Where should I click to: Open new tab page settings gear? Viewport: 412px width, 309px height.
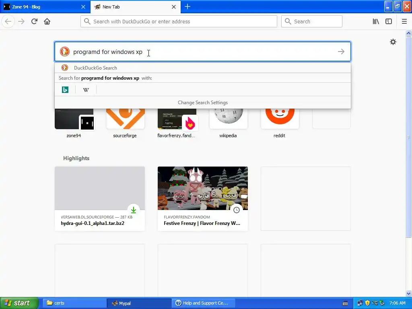tap(393, 42)
